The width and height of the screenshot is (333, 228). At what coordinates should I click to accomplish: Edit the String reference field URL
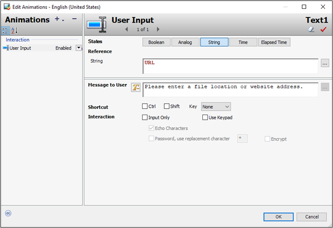click(x=230, y=66)
